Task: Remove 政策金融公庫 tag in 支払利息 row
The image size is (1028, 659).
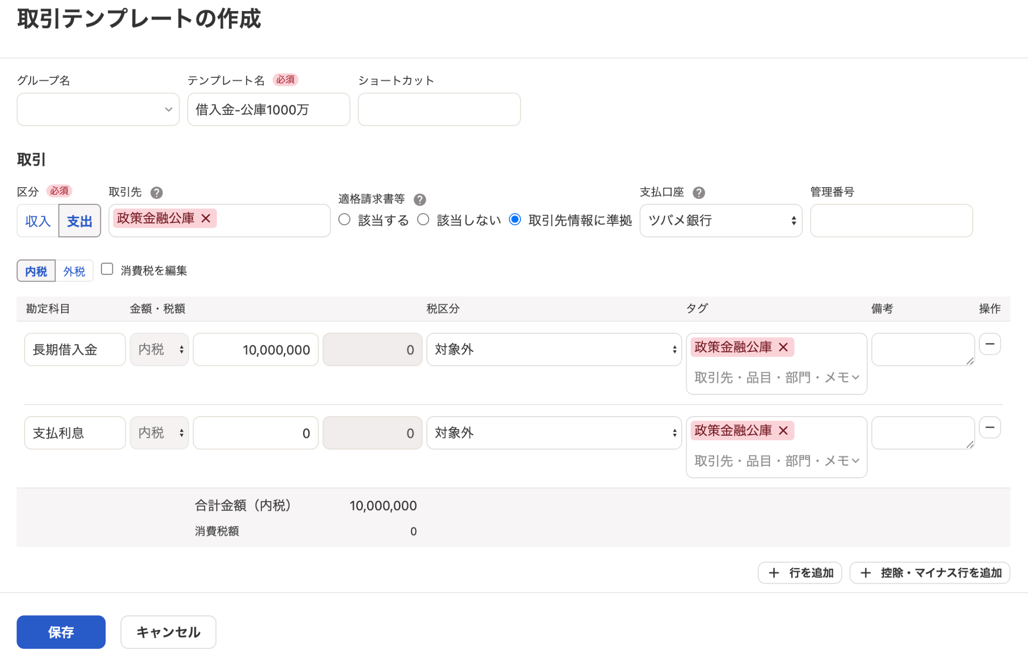Action: pyautogui.click(x=783, y=431)
